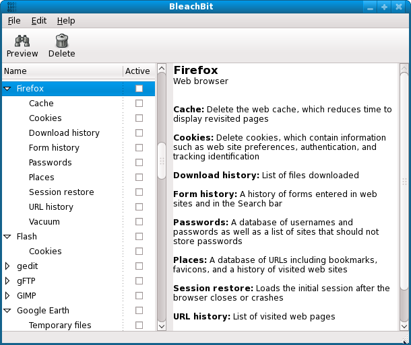Screen dimensions: 411x345
Task: Click the BleachBit window menu icon in title bar
Action: click(7, 7)
